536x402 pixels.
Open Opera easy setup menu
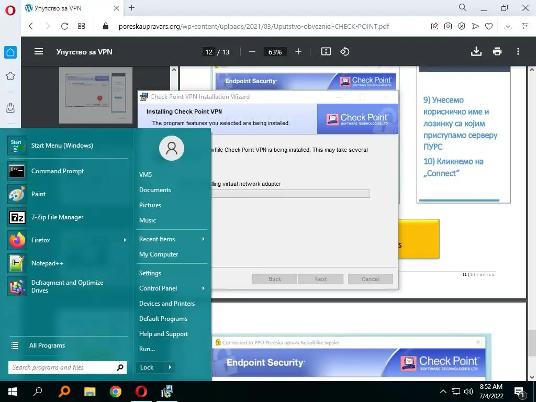[x=525, y=26]
